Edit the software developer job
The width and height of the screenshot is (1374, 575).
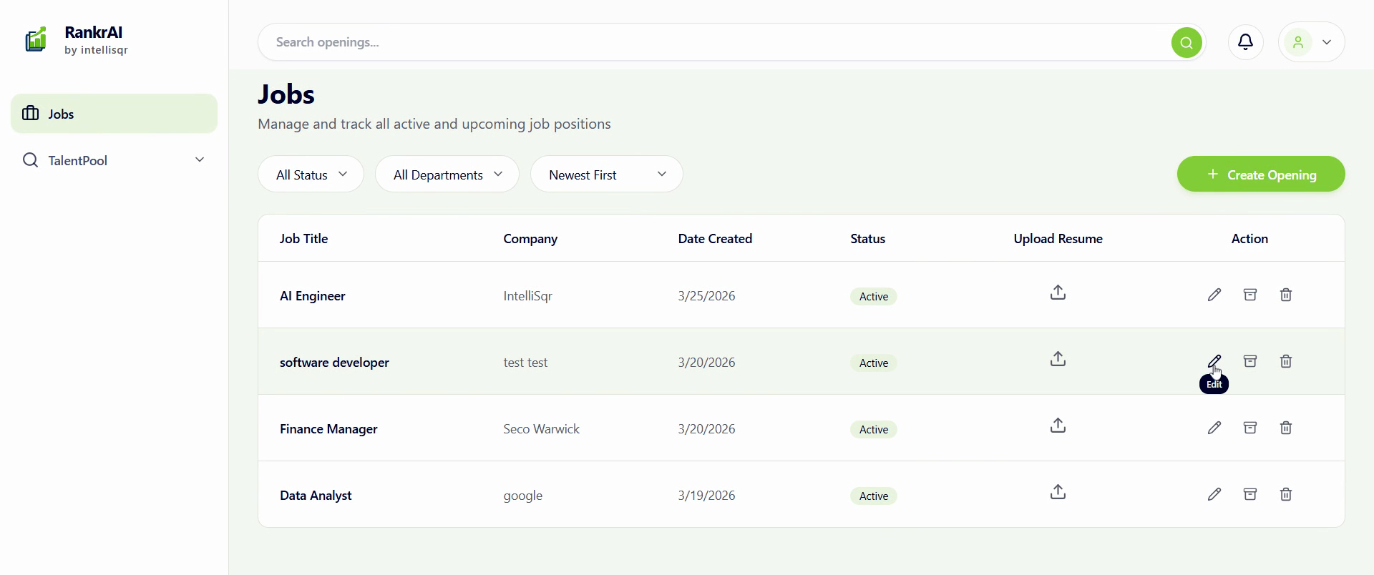tap(1214, 361)
